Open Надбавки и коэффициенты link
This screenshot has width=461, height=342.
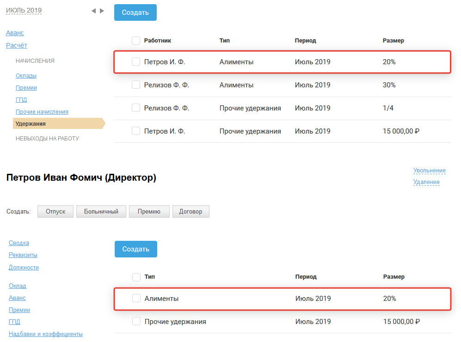point(46,334)
